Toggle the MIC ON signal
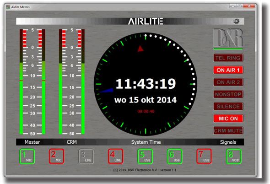Screen dimensions: 270x184 [228, 119]
